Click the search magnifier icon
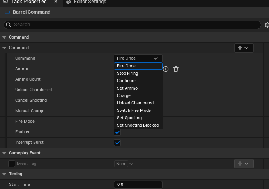Viewport: 269px width, 189px height. [9, 25]
